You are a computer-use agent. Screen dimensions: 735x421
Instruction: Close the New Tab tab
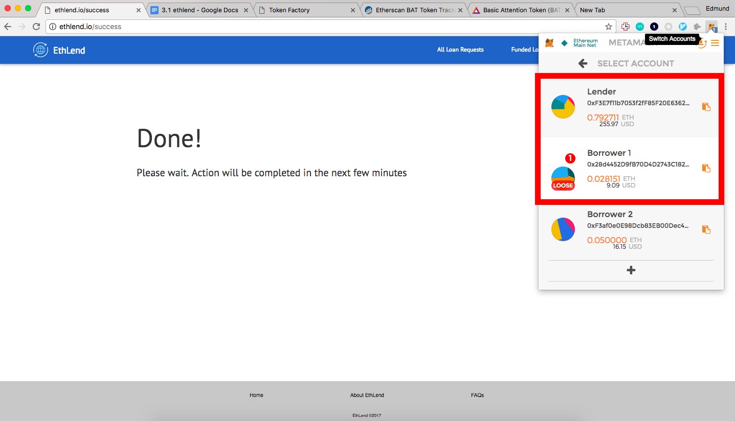point(674,10)
